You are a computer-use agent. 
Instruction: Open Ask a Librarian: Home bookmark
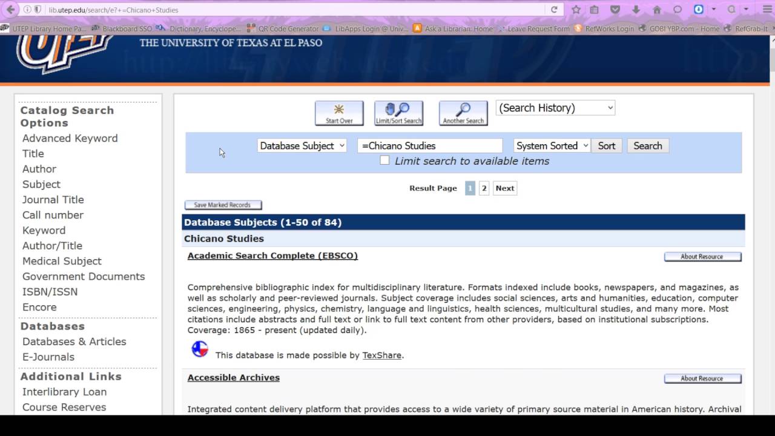[453, 28]
